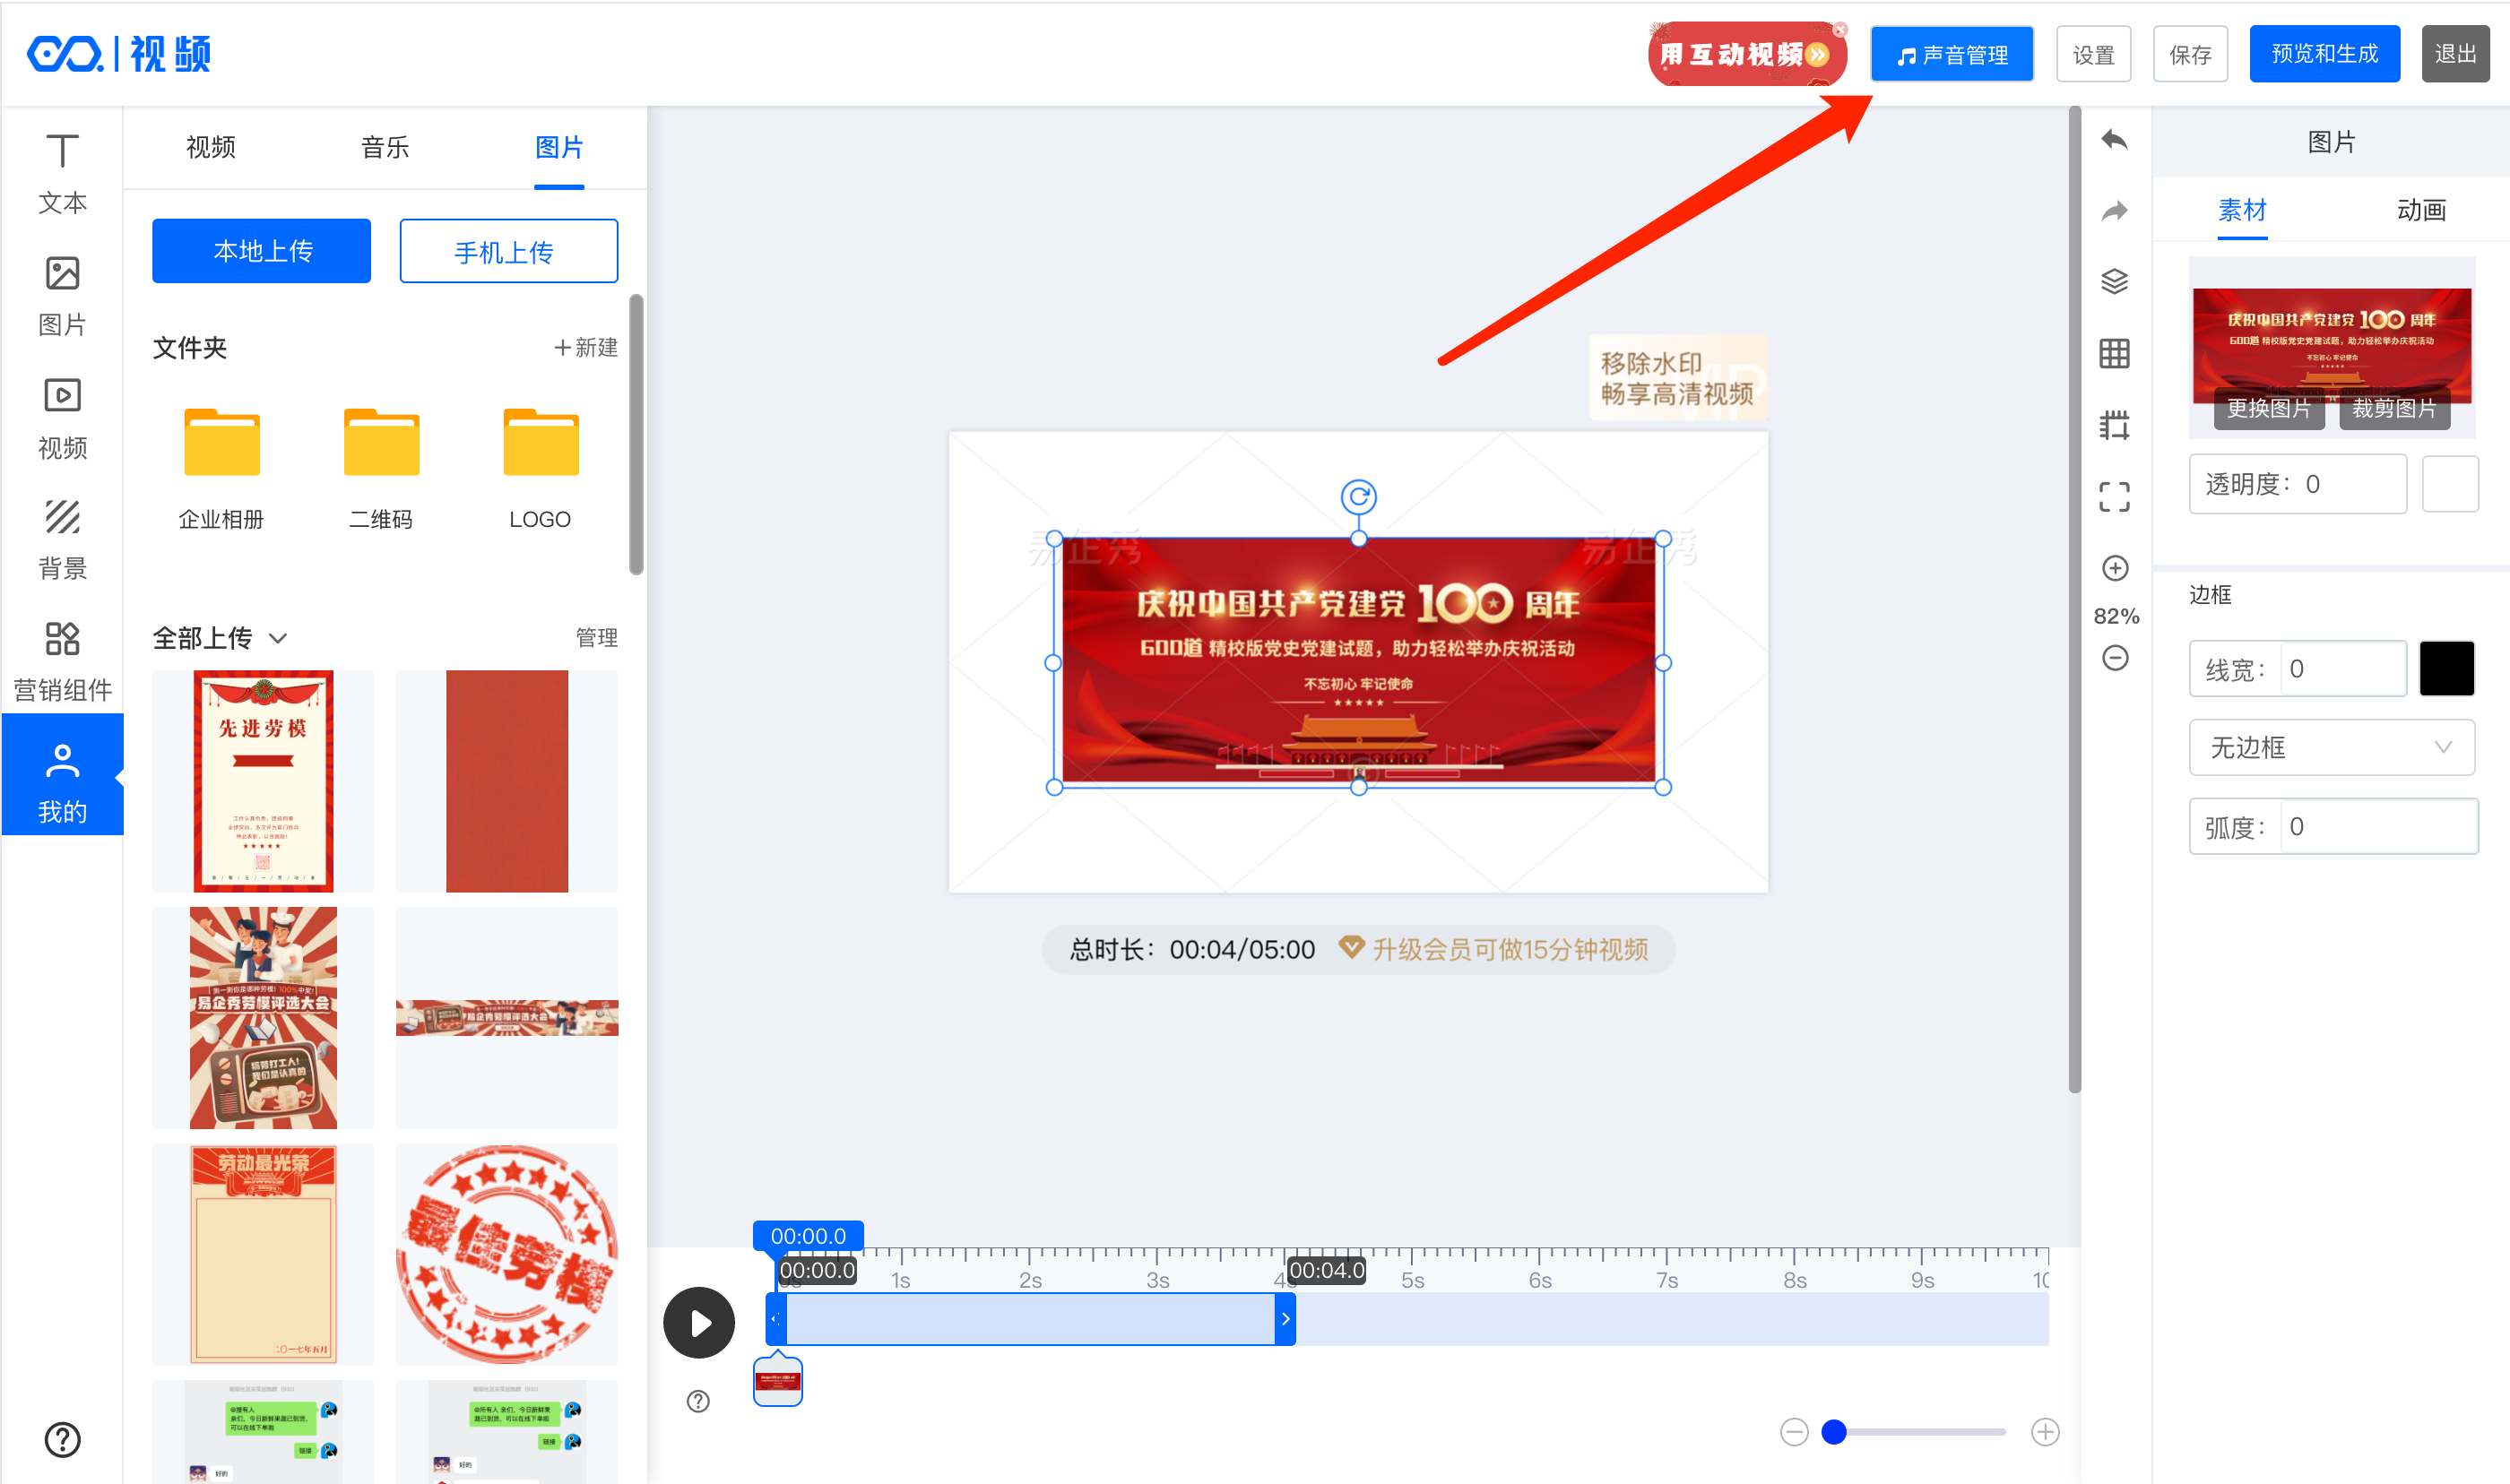
Task: Open the 背景 background section
Action: (62, 540)
